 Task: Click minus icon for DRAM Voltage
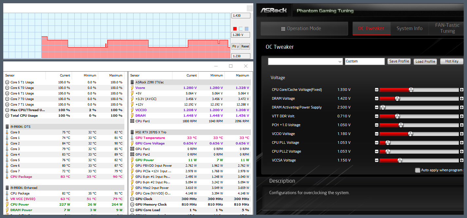coord(377,98)
